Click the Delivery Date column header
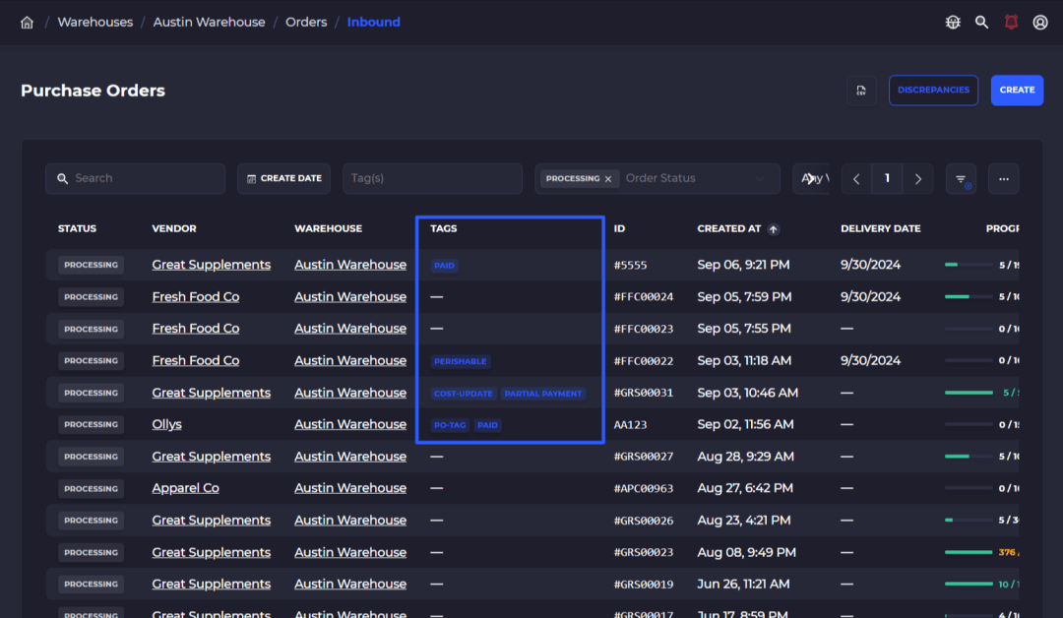 (881, 229)
